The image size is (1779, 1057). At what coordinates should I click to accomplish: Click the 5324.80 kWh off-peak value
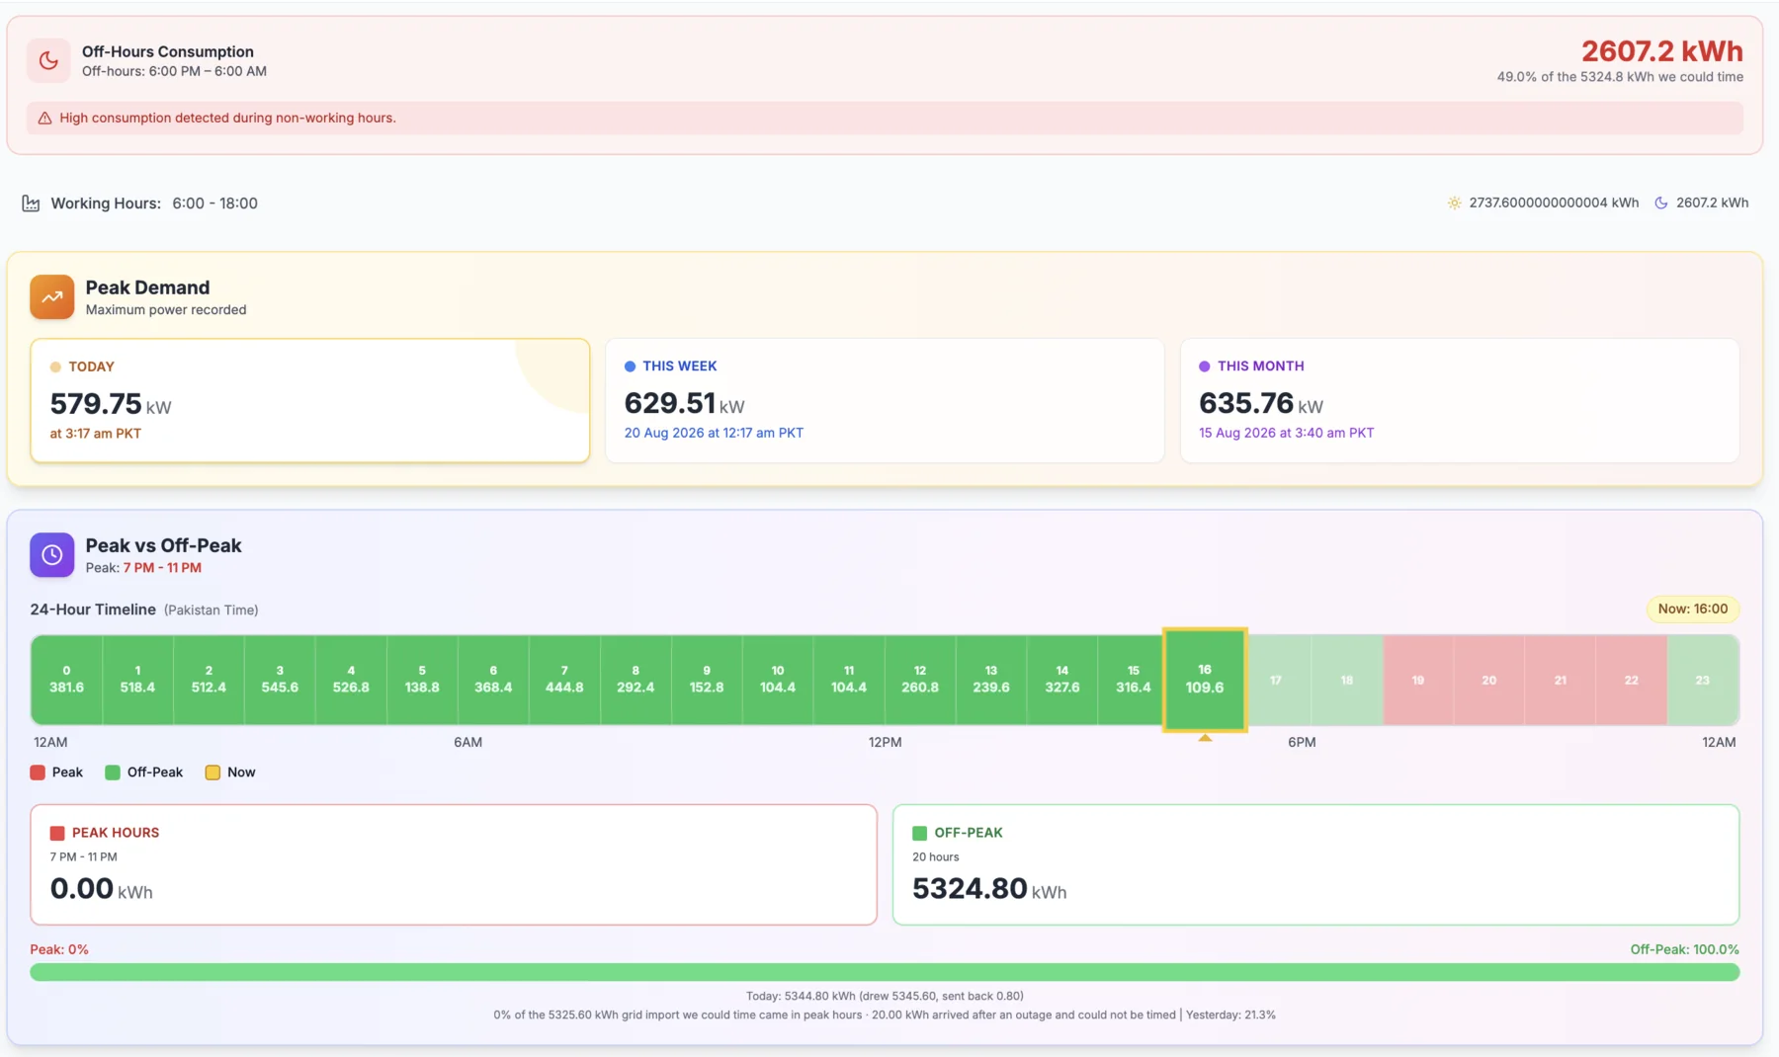coord(989,889)
